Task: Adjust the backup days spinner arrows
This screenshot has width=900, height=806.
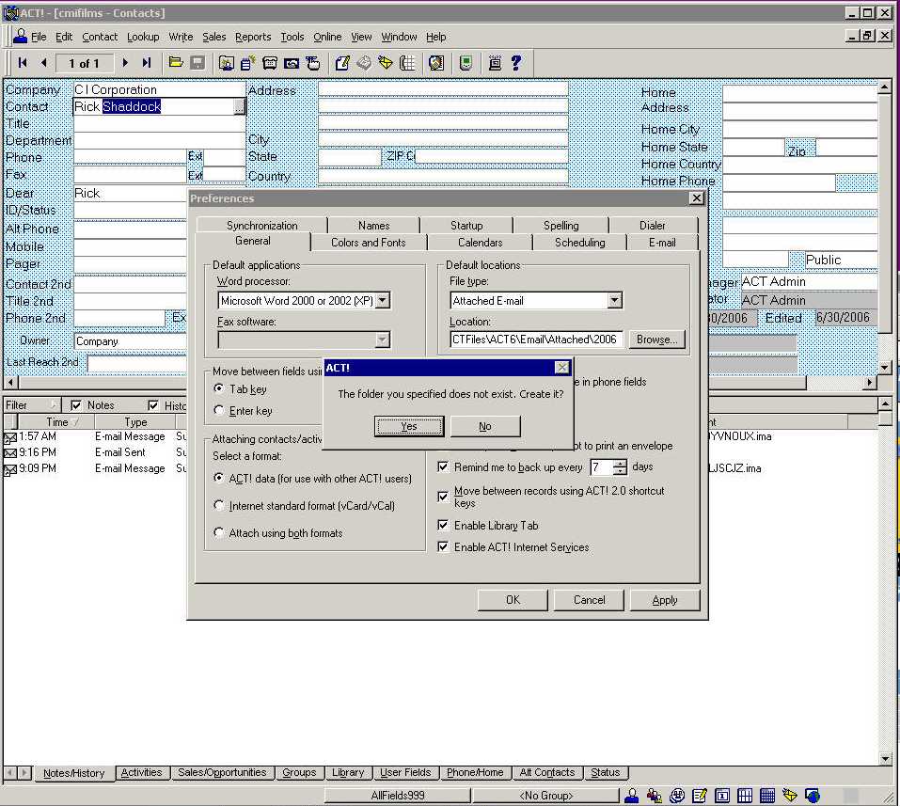Action: [620, 467]
